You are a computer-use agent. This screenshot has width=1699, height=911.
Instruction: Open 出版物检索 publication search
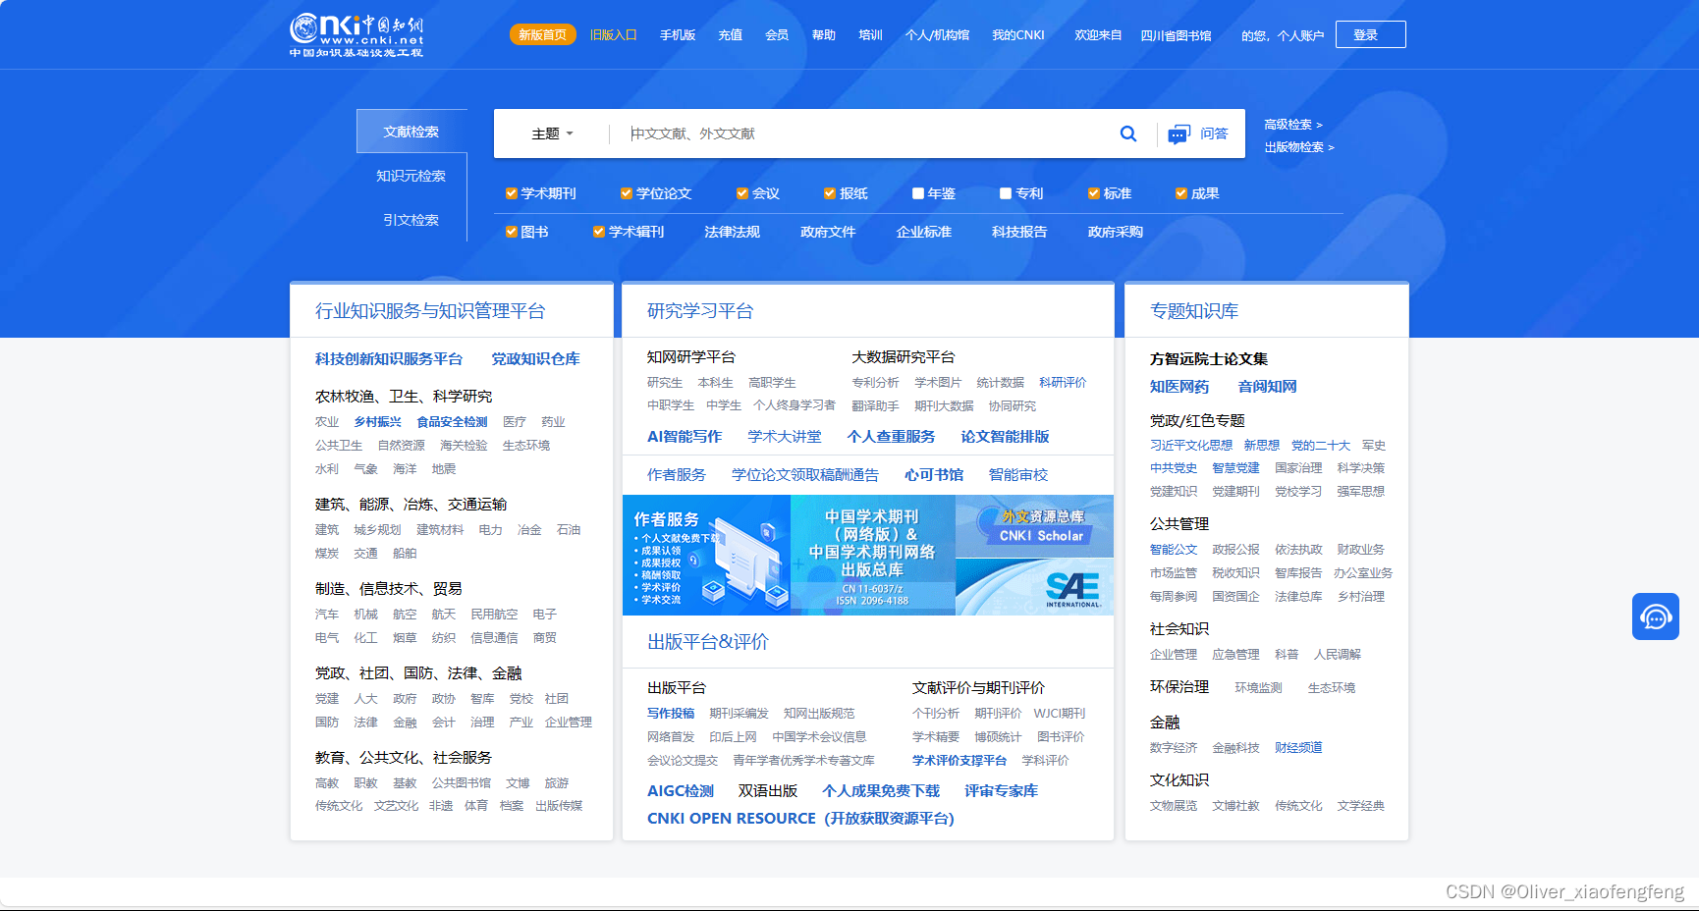(x=1298, y=147)
